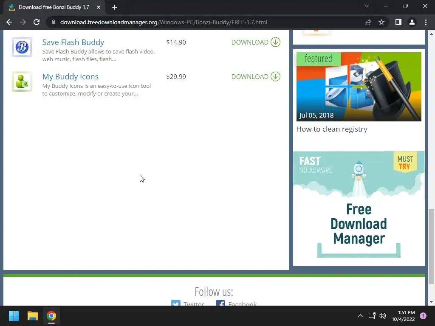Click the MUST TRY badge

[405, 163]
